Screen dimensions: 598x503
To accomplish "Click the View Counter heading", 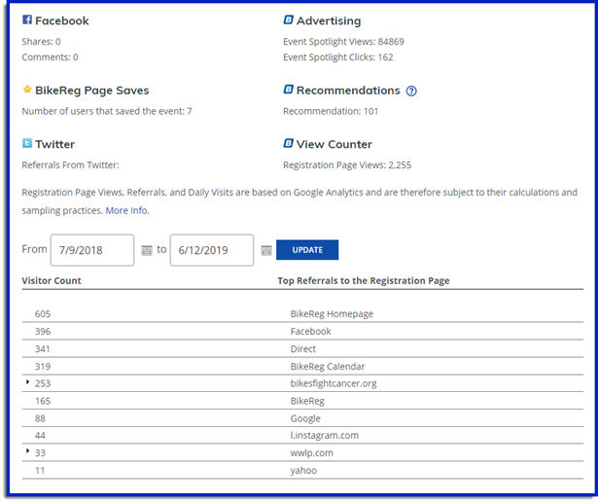I will 334,144.
